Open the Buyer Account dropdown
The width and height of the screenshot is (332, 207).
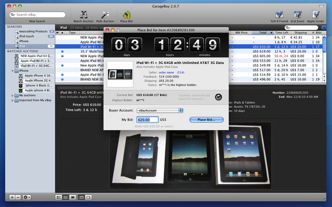click(x=160, y=111)
